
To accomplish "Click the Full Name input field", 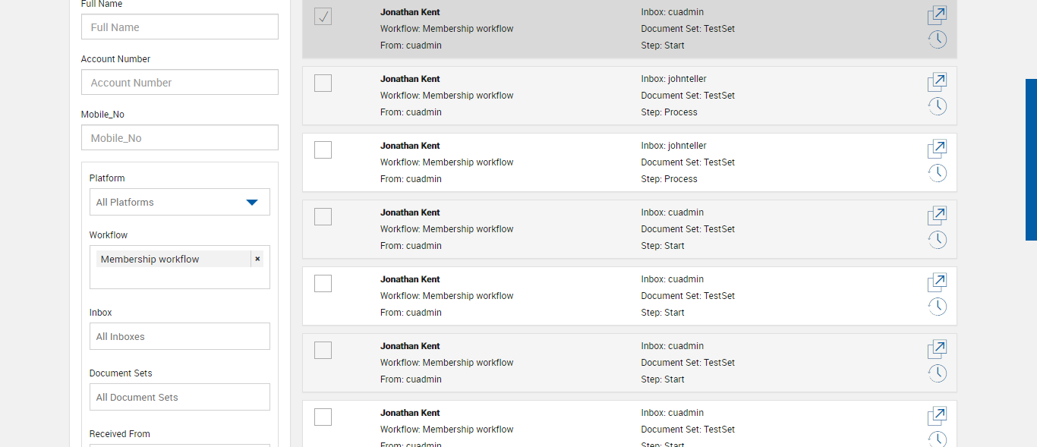I will [x=179, y=27].
